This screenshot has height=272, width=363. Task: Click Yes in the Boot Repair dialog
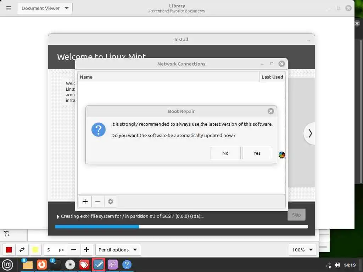[257, 153]
